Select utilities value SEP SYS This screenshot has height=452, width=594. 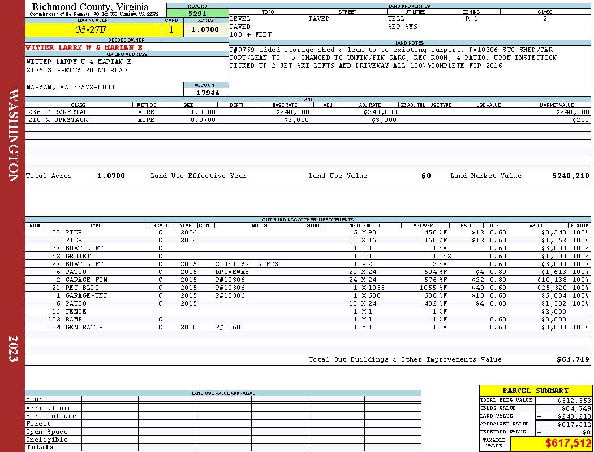[402, 27]
